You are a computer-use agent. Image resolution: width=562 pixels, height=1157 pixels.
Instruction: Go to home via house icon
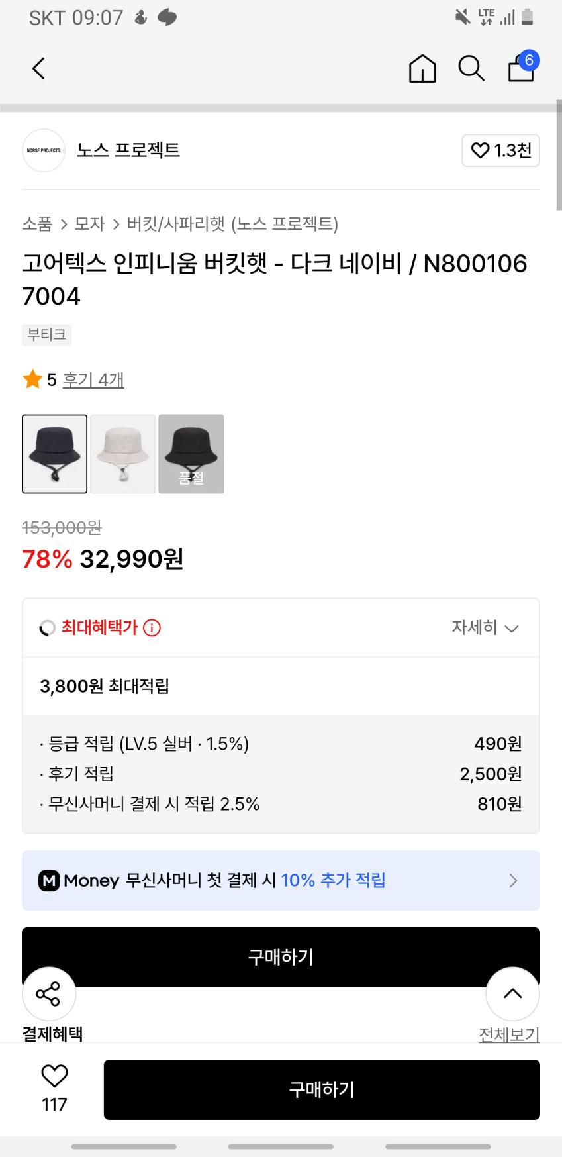(422, 68)
